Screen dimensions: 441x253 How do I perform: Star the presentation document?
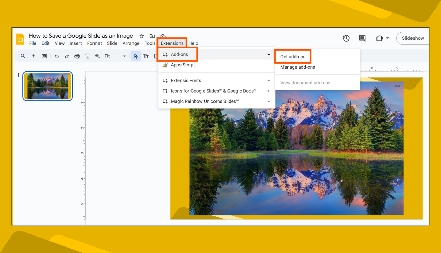pos(142,36)
